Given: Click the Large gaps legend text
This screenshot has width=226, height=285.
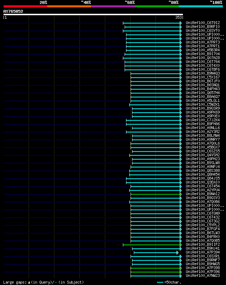Looking at the screenshot, I should click(x=43, y=282).
